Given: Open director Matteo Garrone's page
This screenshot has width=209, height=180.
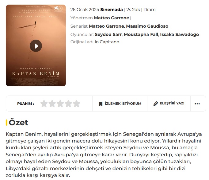Looking at the screenshot, I should tap(112, 18).
